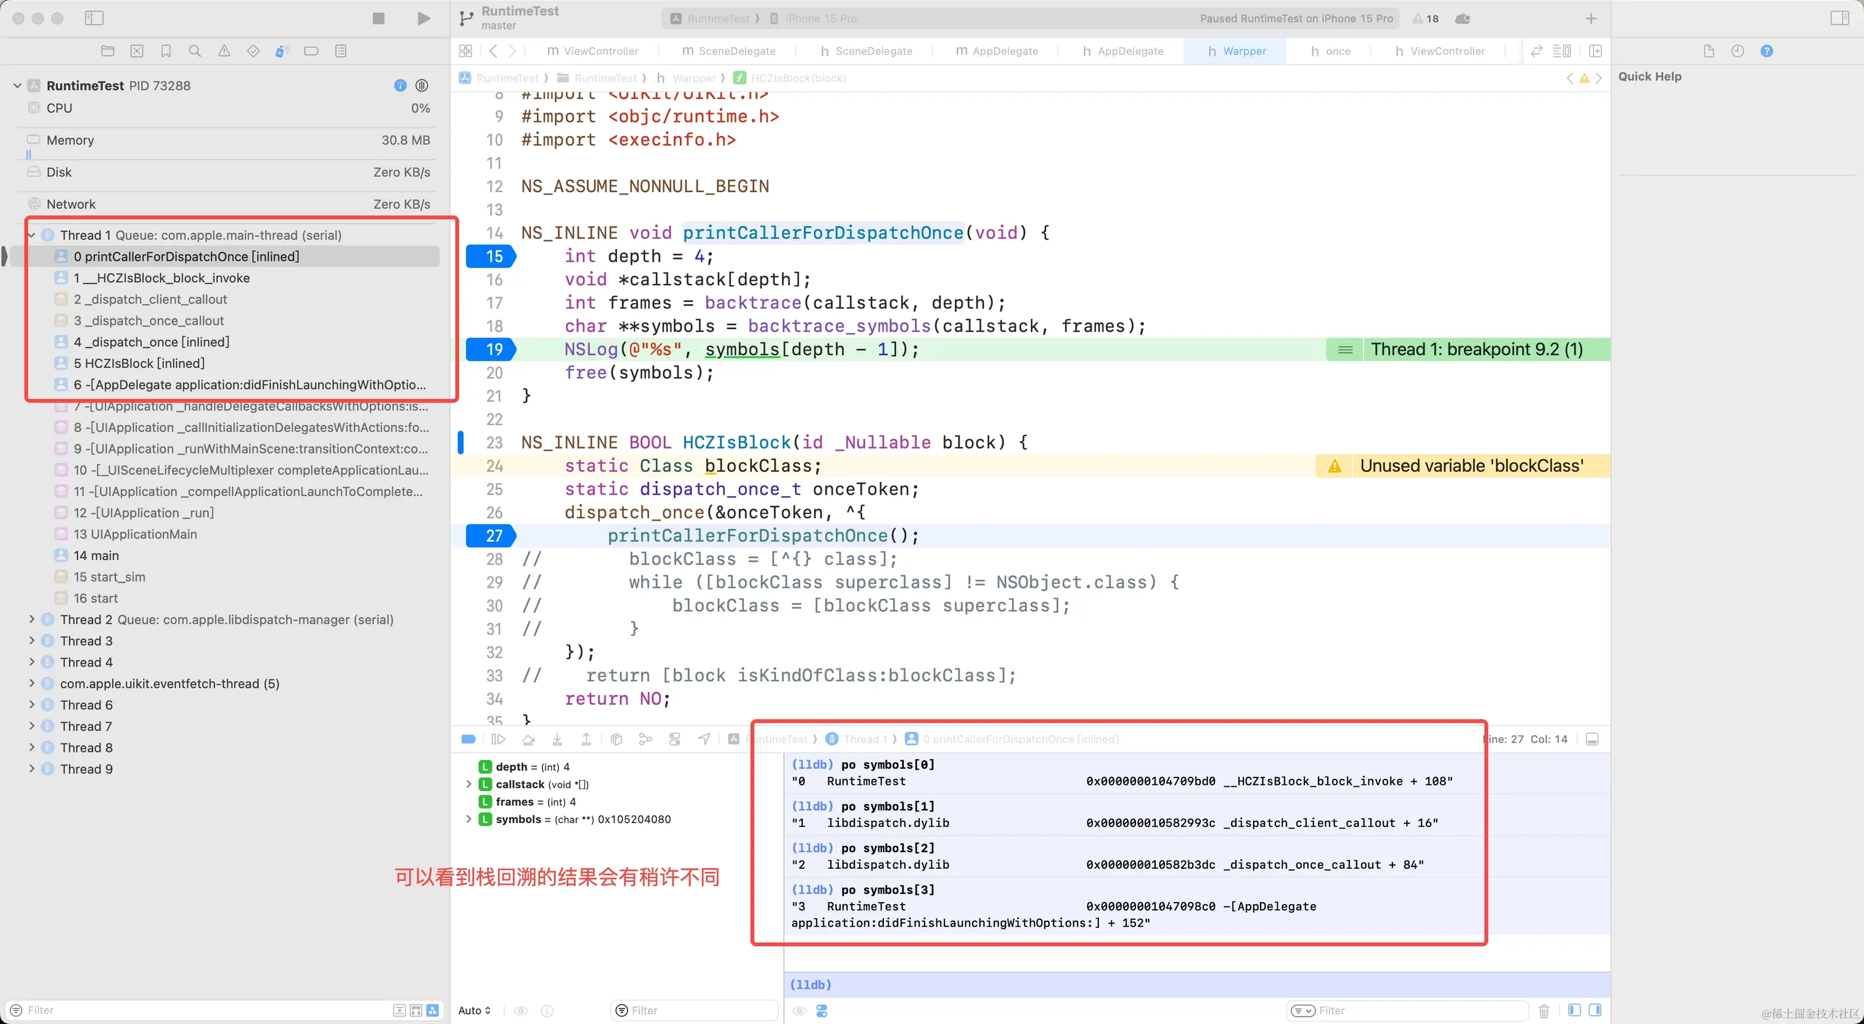Collapse Thread 1 main-thread disclosure
This screenshot has width=1864, height=1024.
31,235
